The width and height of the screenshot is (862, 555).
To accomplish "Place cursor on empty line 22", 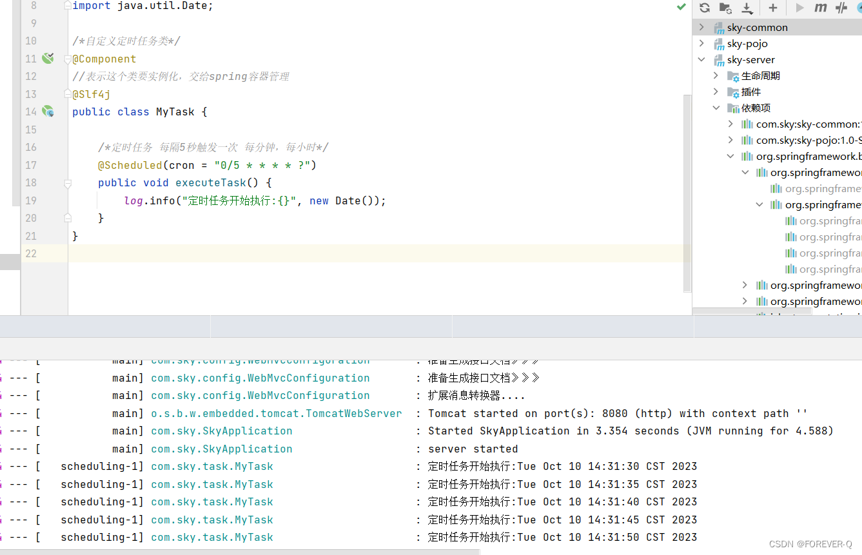I will click(379, 253).
